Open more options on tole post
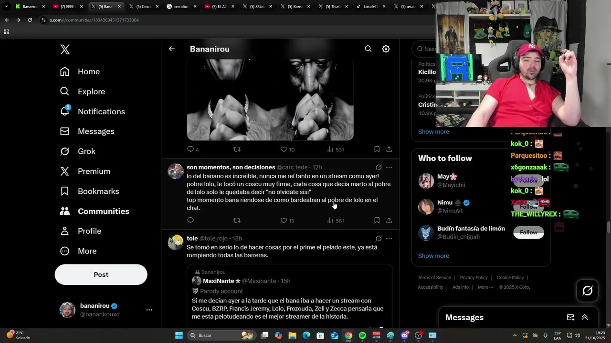Image resolution: width=611 pixels, height=343 pixels. click(x=389, y=238)
